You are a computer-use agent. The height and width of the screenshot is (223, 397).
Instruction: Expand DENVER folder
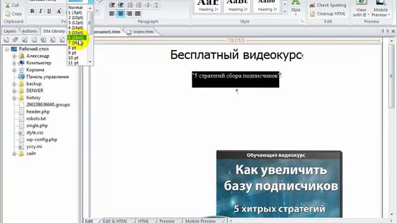pyautogui.click(x=14, y=91)
